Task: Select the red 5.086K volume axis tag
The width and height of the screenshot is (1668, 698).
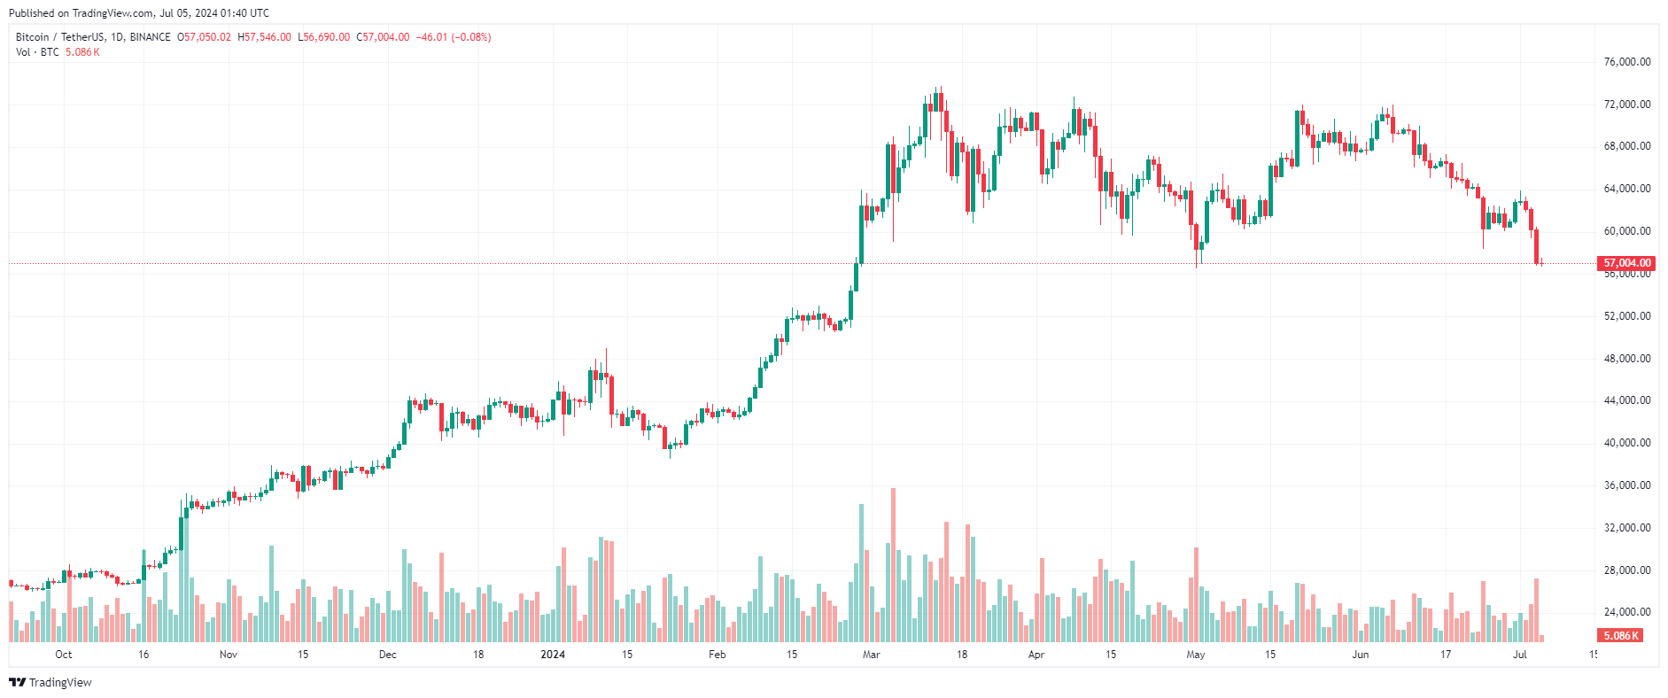Action: (x=1620, y=635)
